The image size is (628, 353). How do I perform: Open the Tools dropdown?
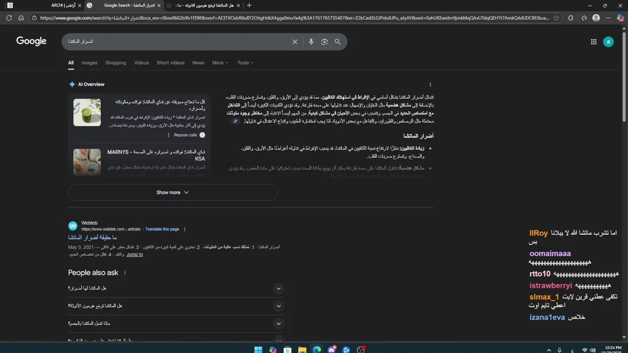click(245, 63)
